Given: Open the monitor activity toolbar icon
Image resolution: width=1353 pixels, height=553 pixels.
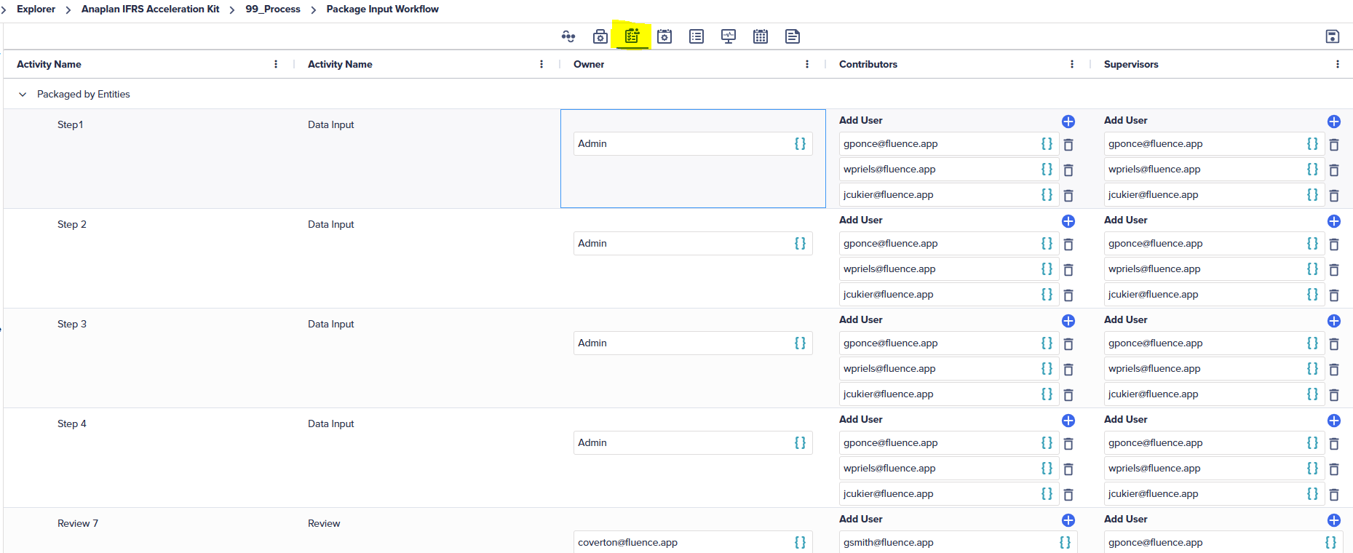Looking at the screenshot, I should click(729, 36).
